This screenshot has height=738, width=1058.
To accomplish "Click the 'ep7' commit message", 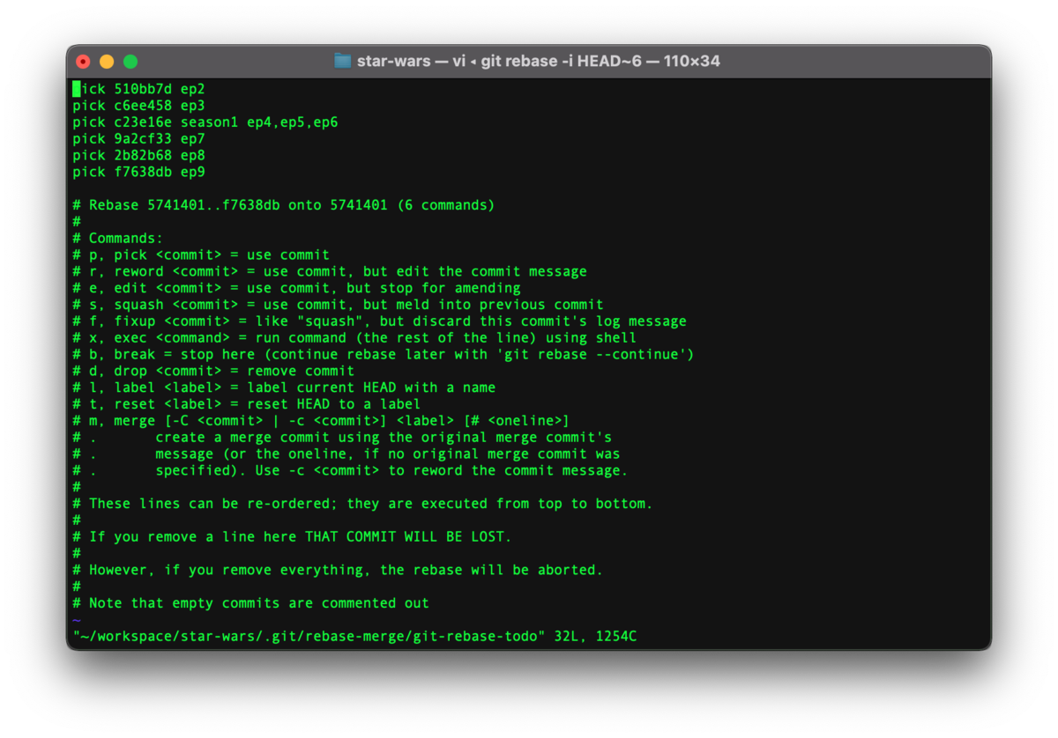I will (x=193, y=138).
